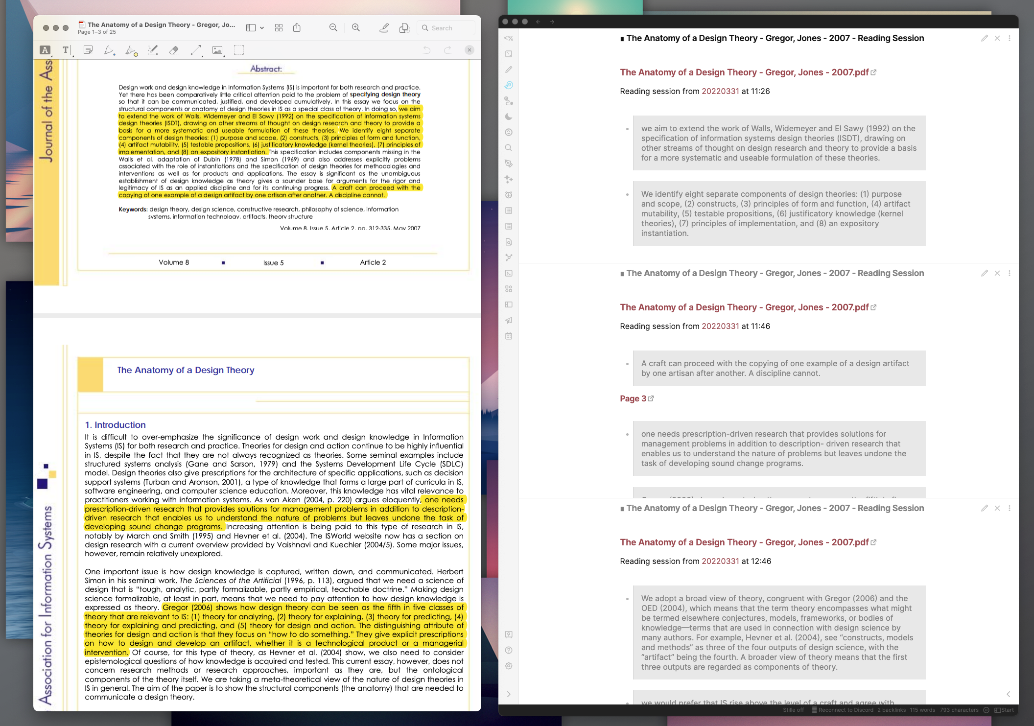The height and width of the screenshot is (726, 1034).
Task: Navigate forward with the right arrow
Action: (x=552, y=22)
